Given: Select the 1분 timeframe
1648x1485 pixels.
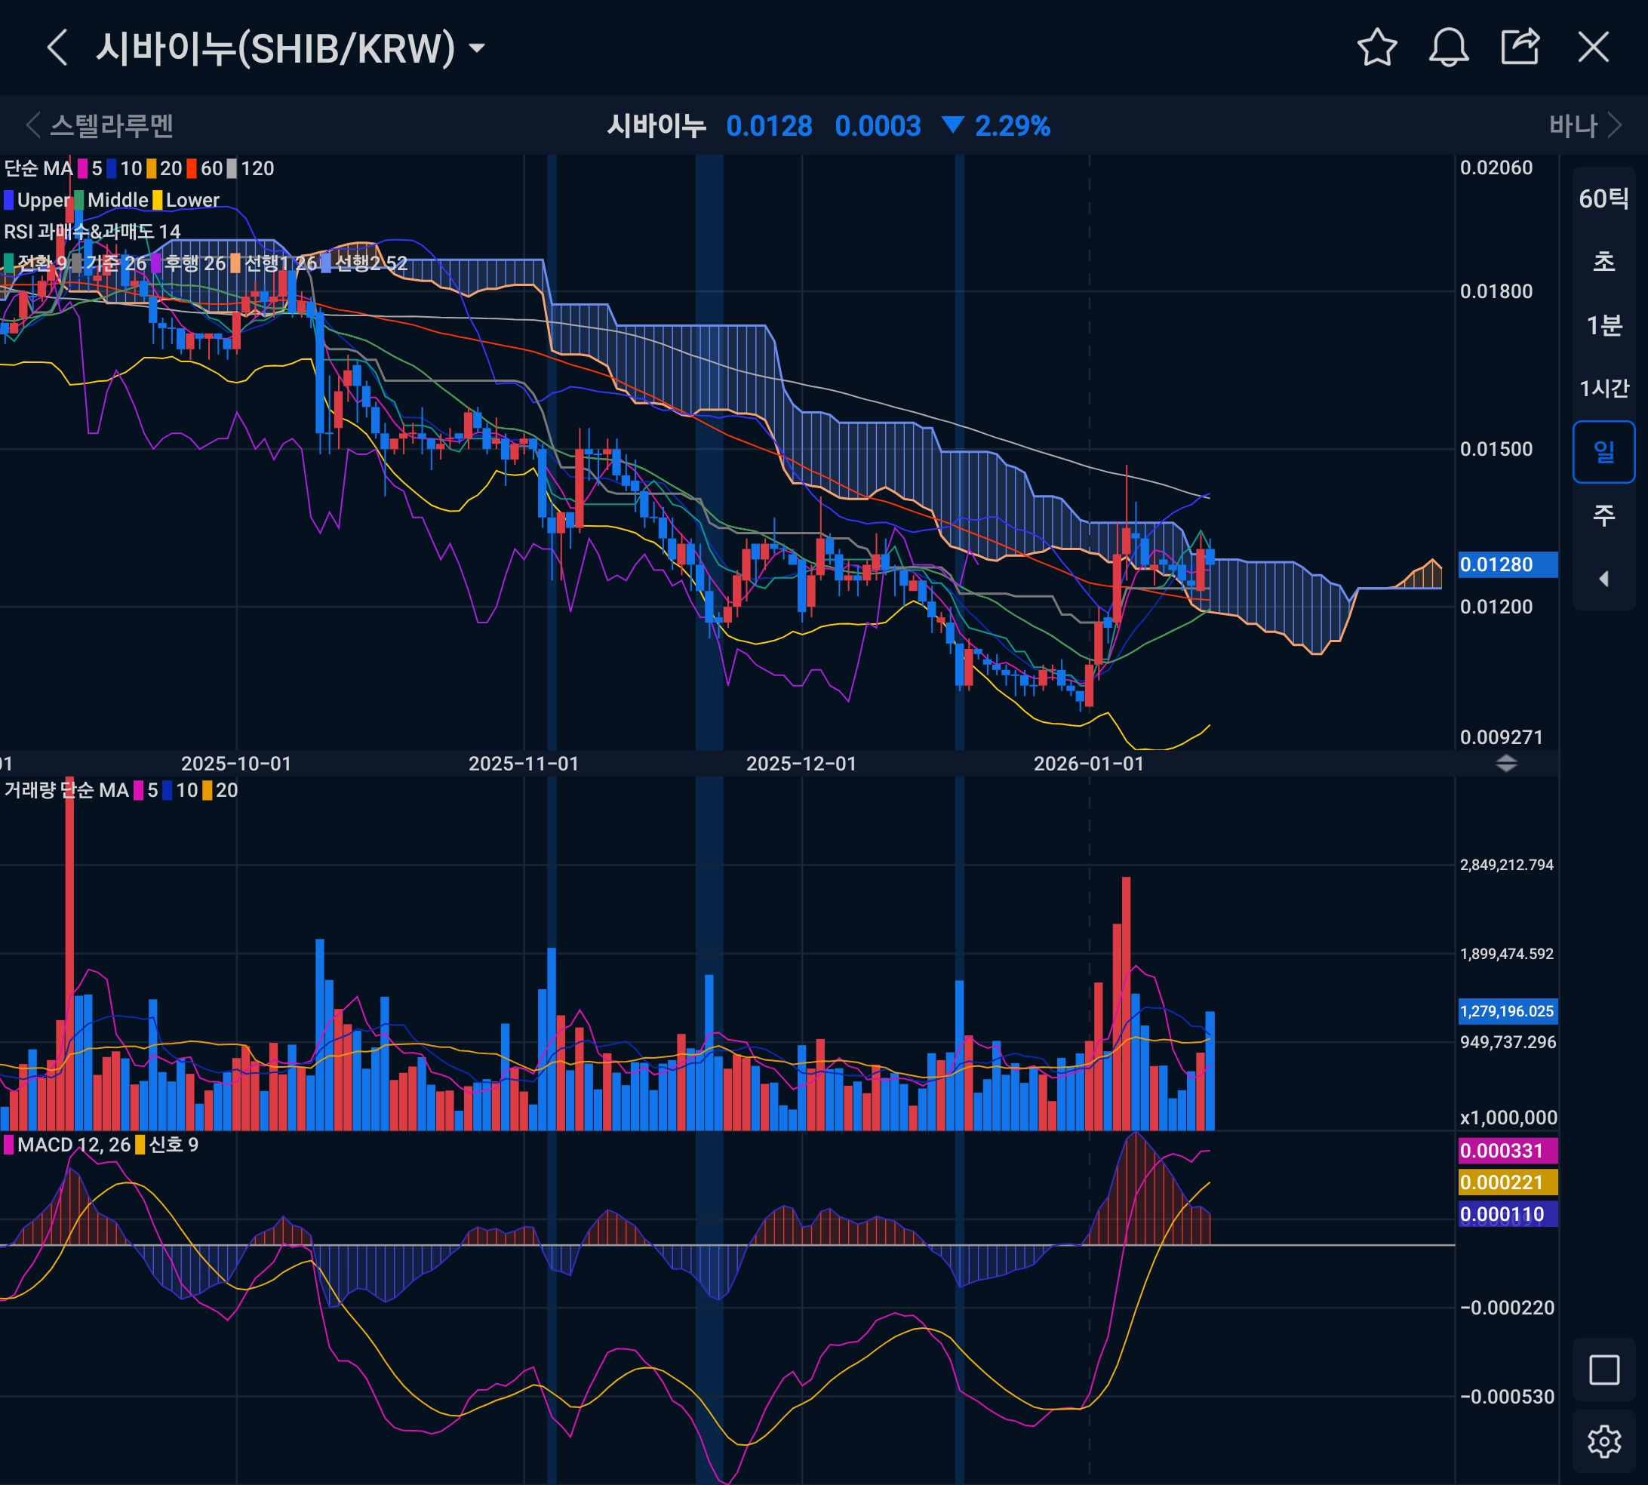Looking at the screenshot, I should 1603,325.
